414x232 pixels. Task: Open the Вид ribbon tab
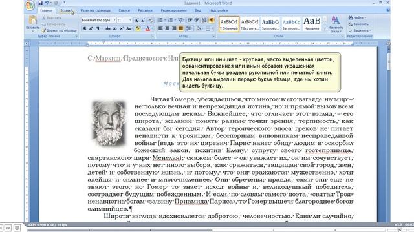point(198,10)
